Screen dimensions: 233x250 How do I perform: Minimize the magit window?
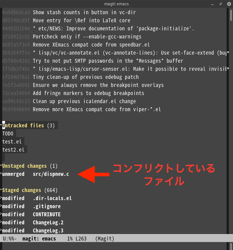point(212,4)
